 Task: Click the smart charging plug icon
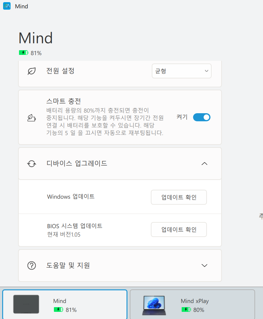(x=31, y=118)
